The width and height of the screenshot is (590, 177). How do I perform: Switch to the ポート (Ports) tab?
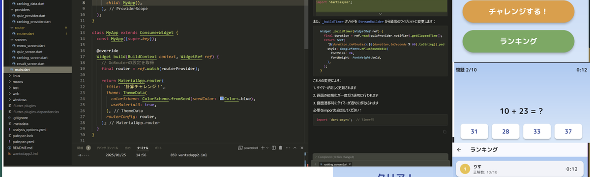(158, 147)
